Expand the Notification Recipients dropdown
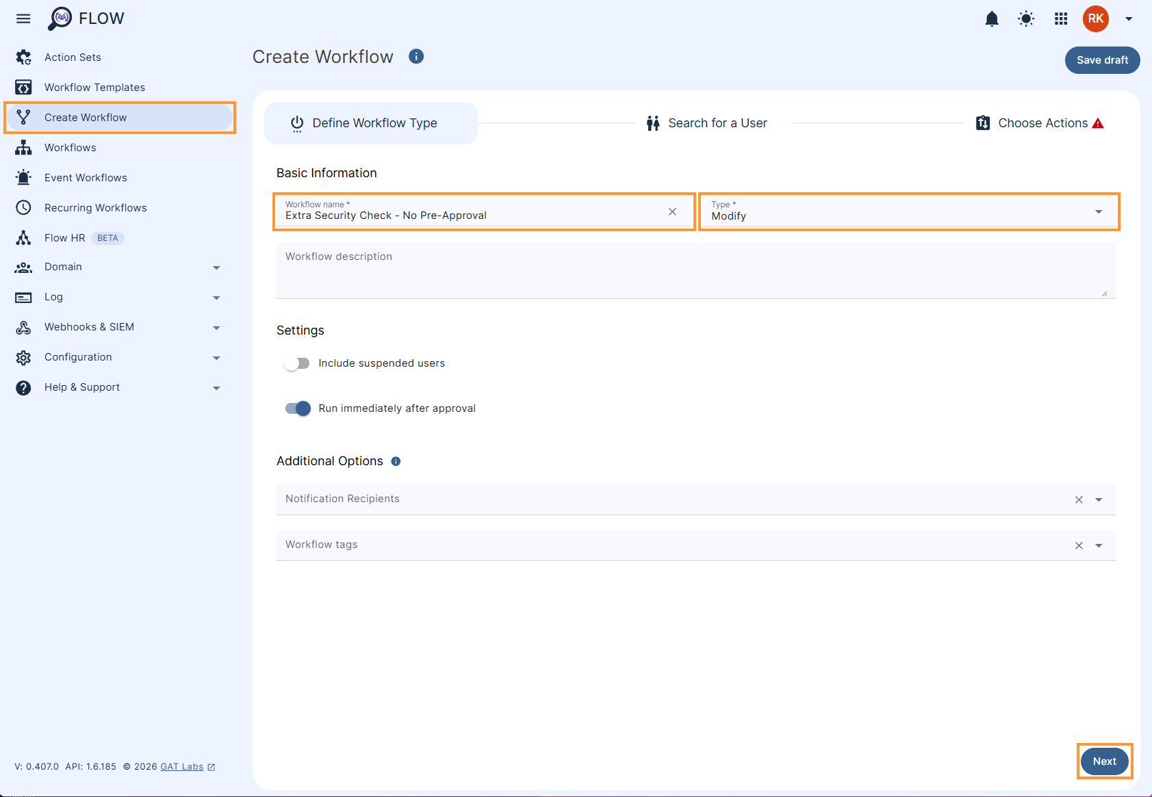This screenshot has width=1152, height=797. pyautogui.click(x=1099, y=499)
